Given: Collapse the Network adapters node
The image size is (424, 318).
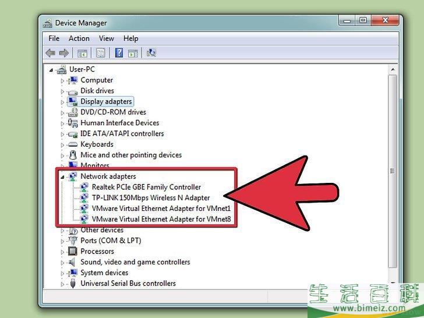Looking at the screenshot, I should pos(62,176).
